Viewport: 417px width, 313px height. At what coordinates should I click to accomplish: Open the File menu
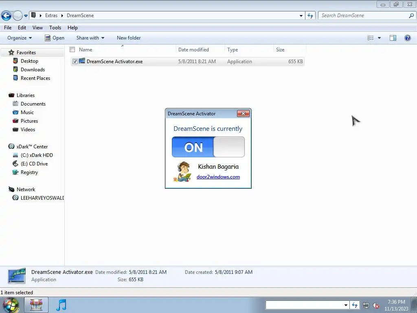[8, 28]
